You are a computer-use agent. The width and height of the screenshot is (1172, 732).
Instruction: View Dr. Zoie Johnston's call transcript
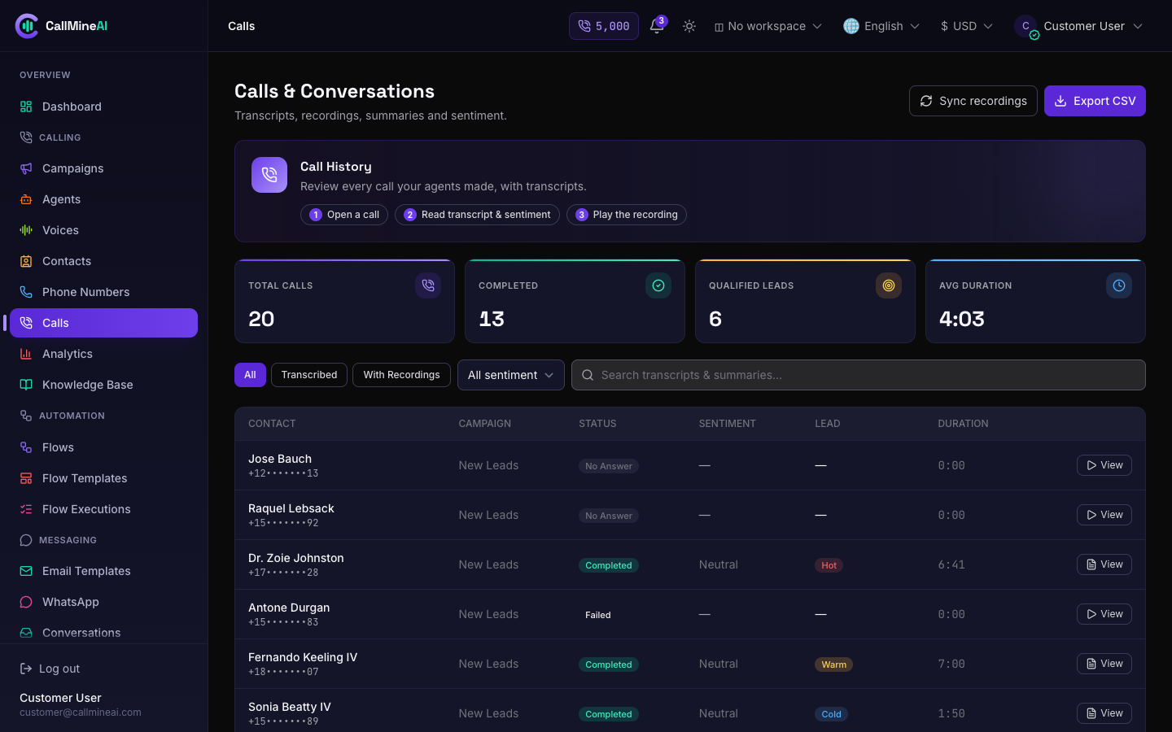point(1104,564)
